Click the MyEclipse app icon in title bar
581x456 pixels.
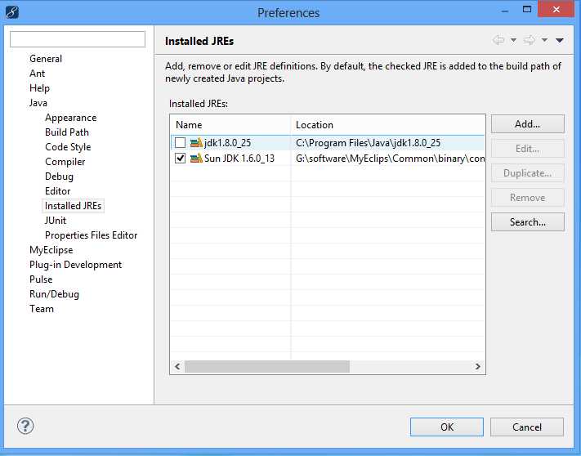12,12
